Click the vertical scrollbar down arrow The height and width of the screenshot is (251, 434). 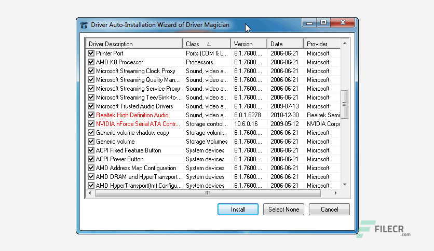(x=345, y=185)
